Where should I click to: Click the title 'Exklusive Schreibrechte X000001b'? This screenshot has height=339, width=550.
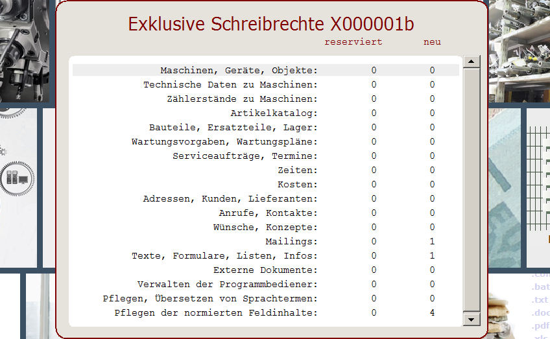pyautogui.click(x=271, y=24)
